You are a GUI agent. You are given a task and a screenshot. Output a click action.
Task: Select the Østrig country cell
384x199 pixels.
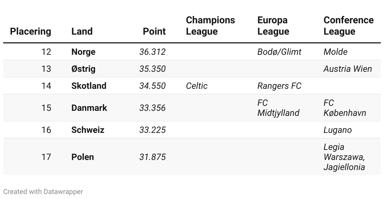[83, 69]
